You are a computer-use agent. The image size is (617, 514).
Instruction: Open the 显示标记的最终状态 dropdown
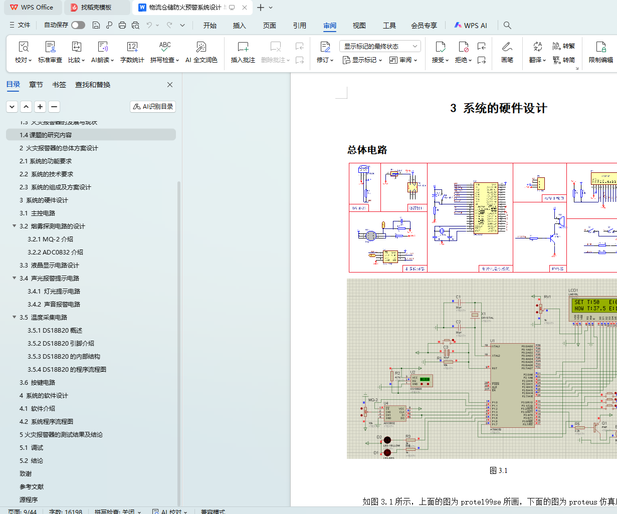click(x=380, y=46)
